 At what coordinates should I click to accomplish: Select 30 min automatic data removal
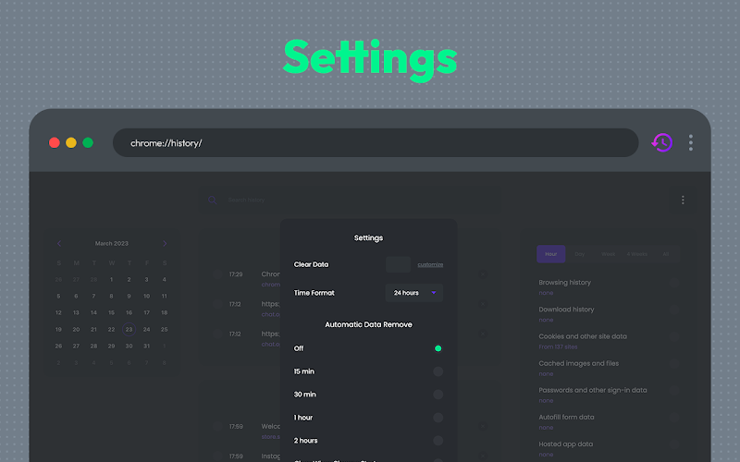pyautogui.click(x=438, y=395)
